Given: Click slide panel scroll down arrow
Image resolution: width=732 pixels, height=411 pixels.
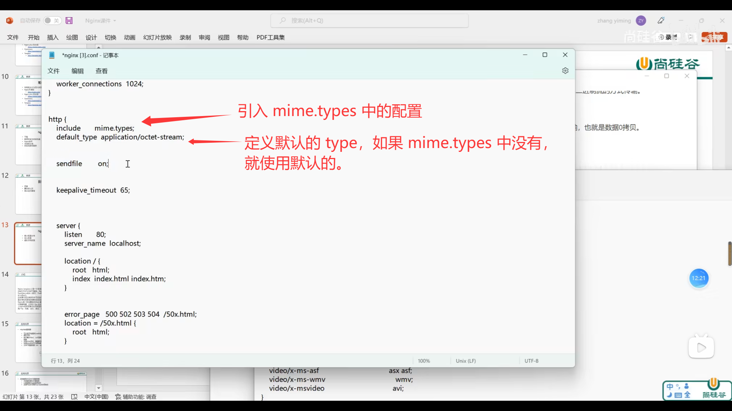Looking at the screenshot, I should click(x=99, y=388).
